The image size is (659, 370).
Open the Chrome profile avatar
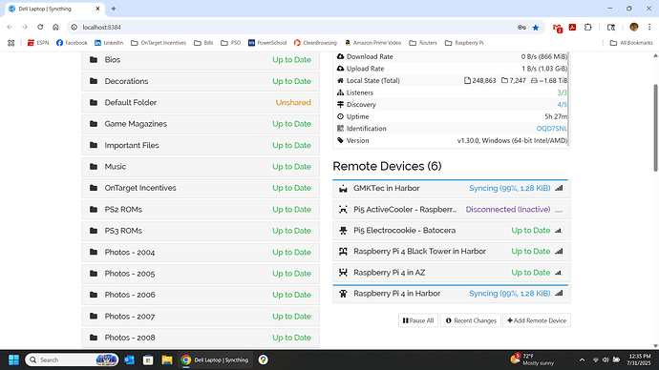click(634, 28)
